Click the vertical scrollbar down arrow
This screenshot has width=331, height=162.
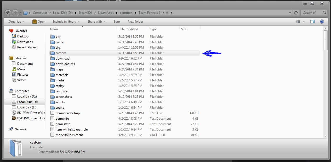(326, 136)
